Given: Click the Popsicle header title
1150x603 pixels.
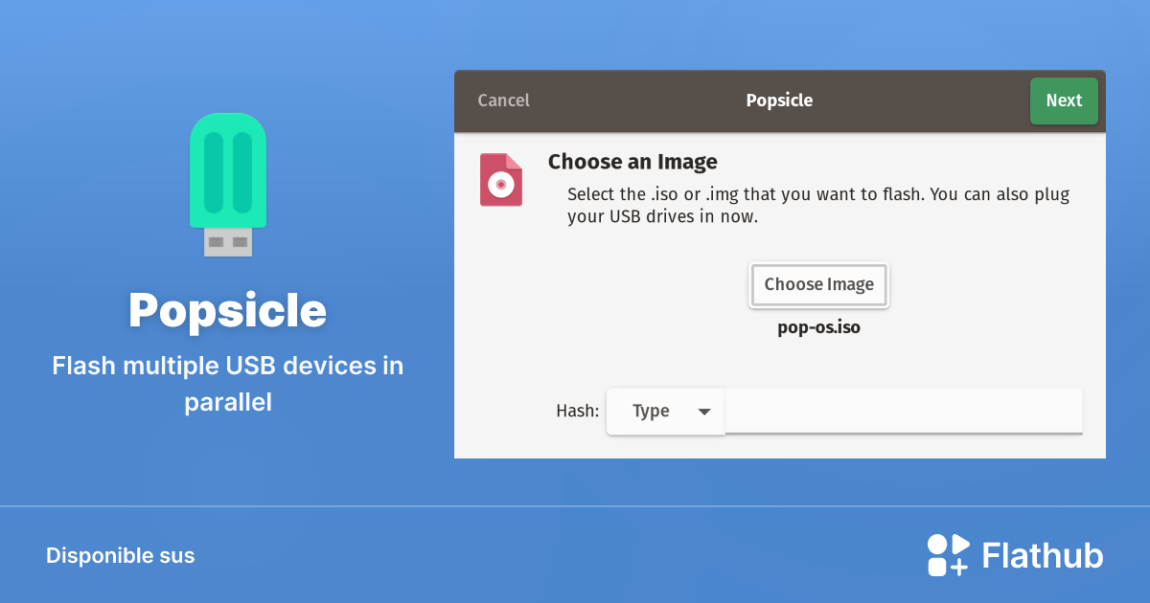Looking at the screenshot, I should click(x=779, y=100).
